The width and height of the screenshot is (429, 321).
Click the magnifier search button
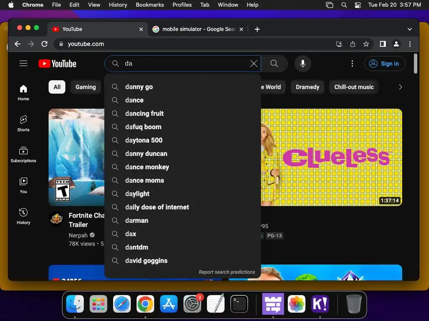click(x=274, y=64)
